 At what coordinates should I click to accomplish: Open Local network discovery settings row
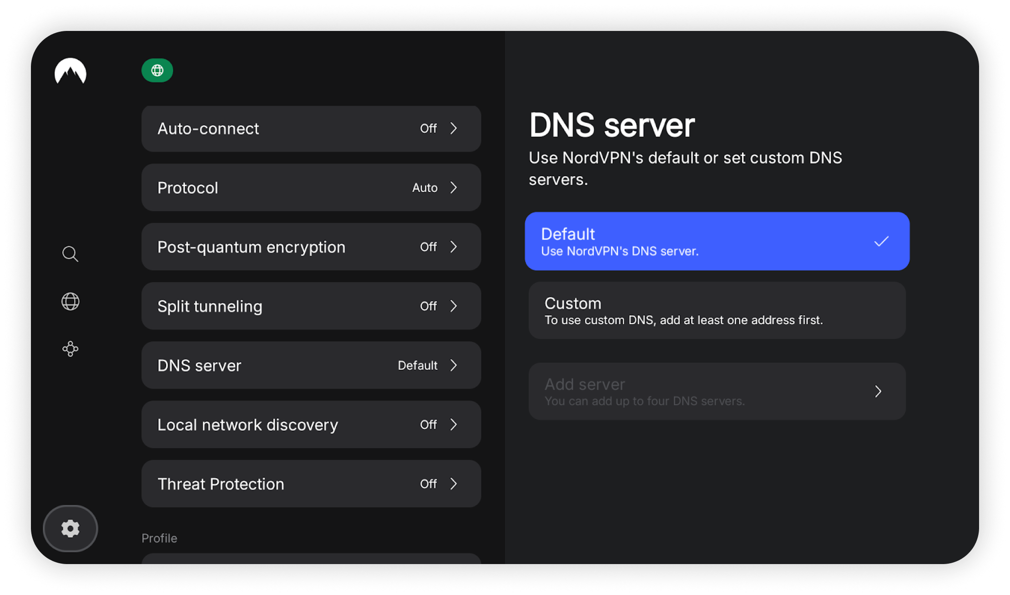click(x=311, y=424)
